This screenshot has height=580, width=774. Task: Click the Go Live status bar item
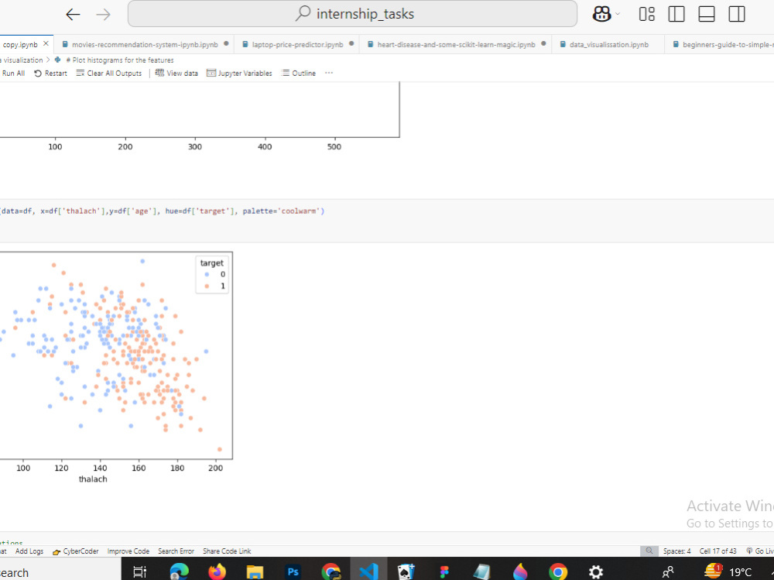(760, 551)
